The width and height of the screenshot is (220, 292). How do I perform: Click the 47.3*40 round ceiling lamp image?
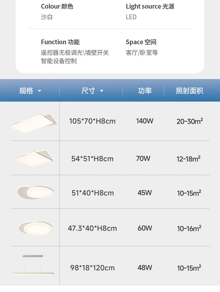[x=35, y=228]
